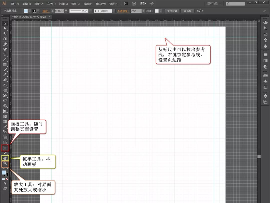Select the Pen tool

tap(5, 44)
